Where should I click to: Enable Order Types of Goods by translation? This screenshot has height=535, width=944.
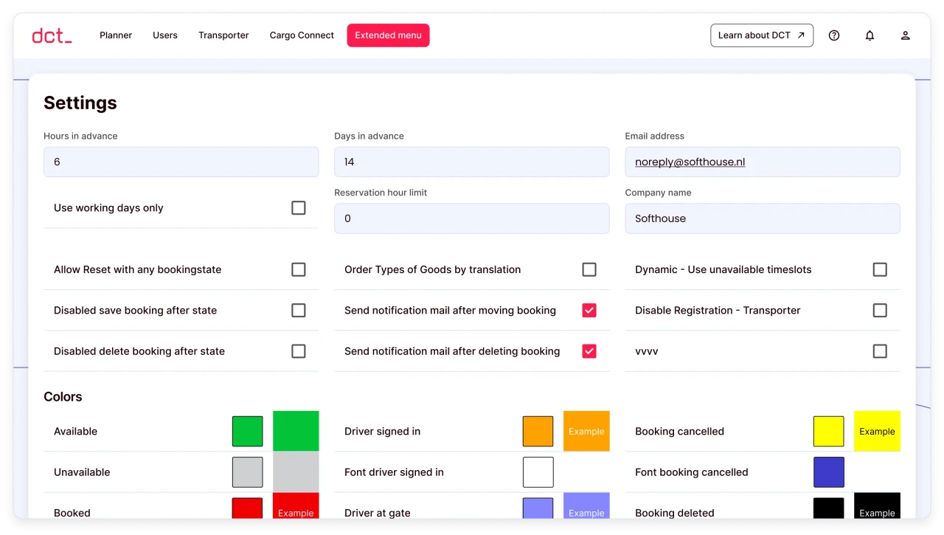(x=589, y=269)
